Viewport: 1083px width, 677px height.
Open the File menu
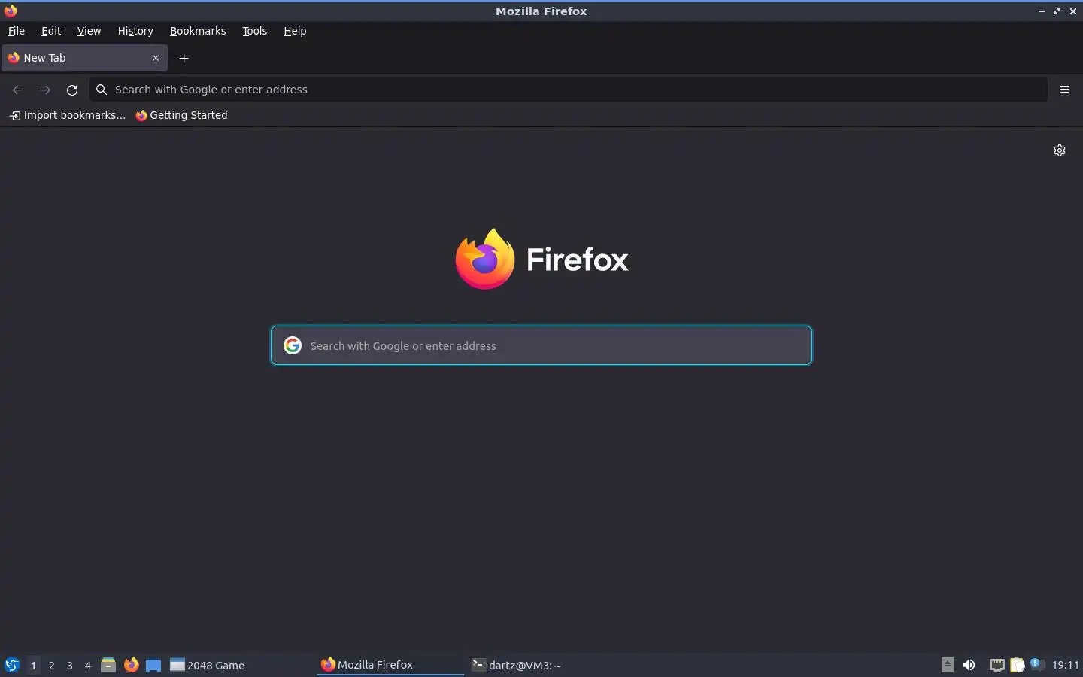point(17,31)
